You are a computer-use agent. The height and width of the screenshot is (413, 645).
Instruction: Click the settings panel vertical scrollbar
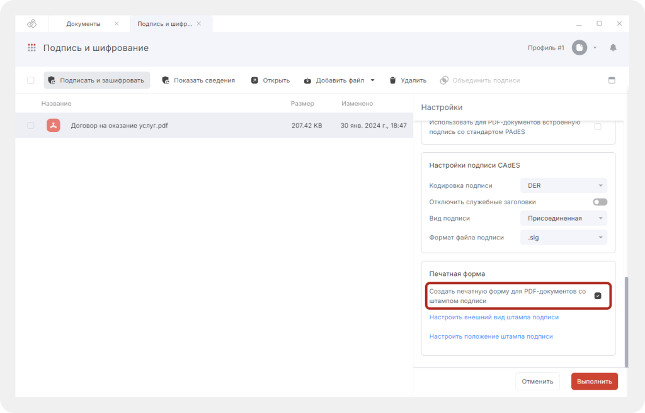[x=626, y=321]
